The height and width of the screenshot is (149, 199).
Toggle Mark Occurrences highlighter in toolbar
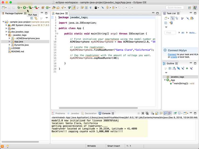(73, 8)
